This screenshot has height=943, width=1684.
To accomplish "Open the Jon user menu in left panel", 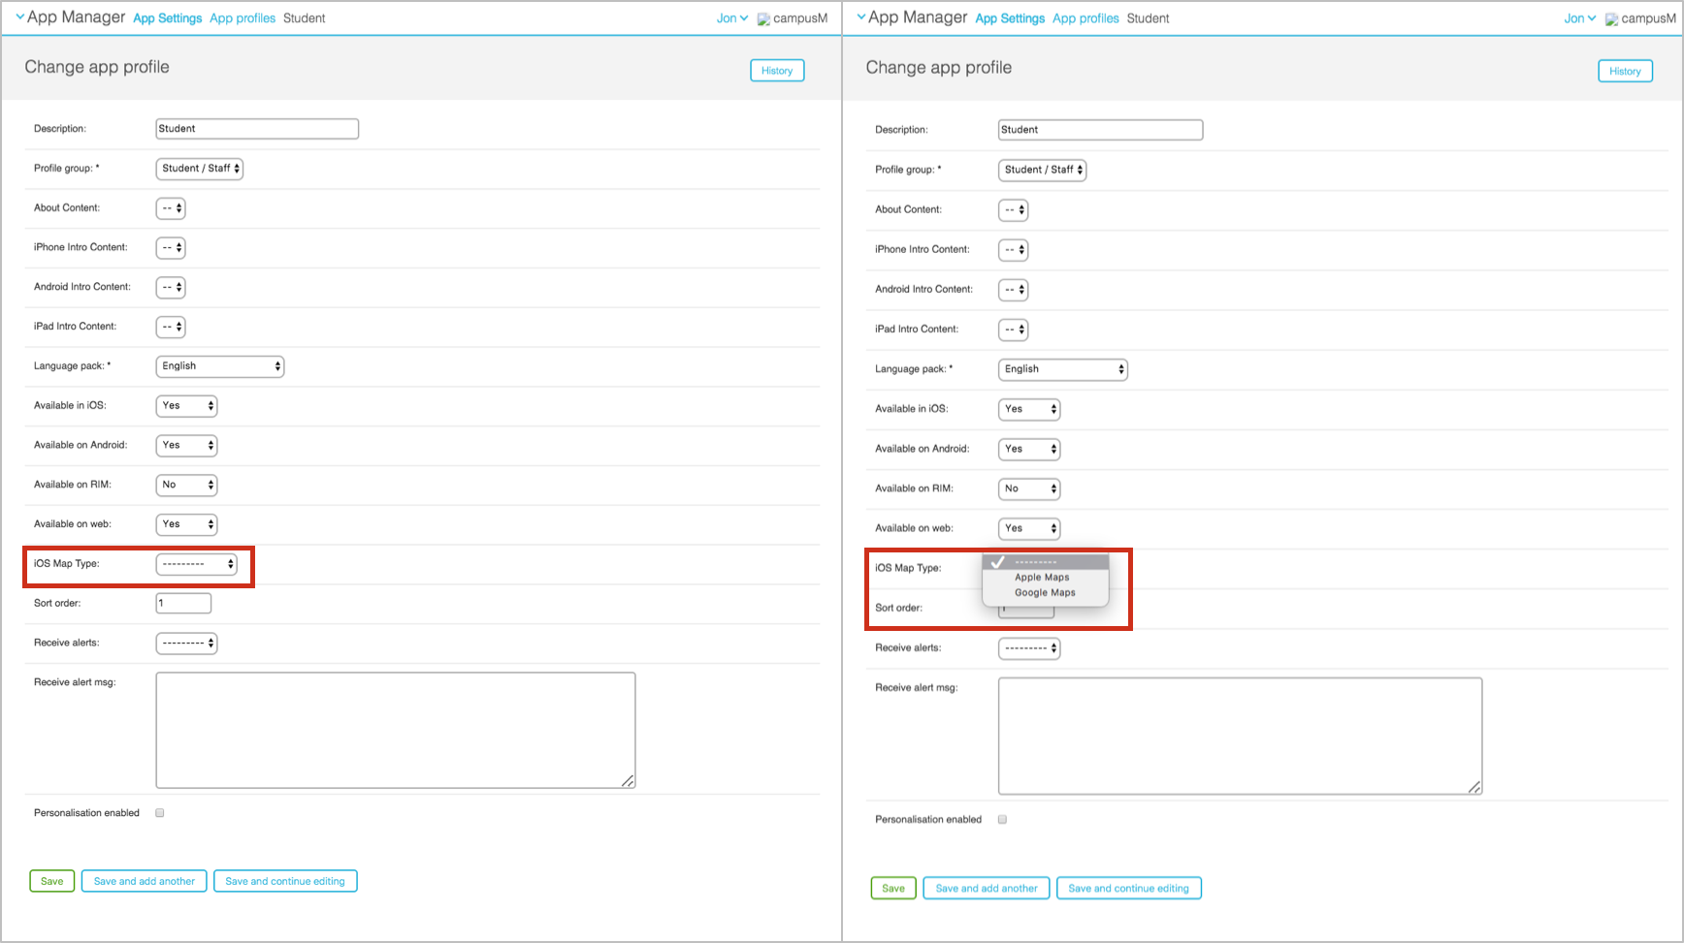I will point(732,18).
